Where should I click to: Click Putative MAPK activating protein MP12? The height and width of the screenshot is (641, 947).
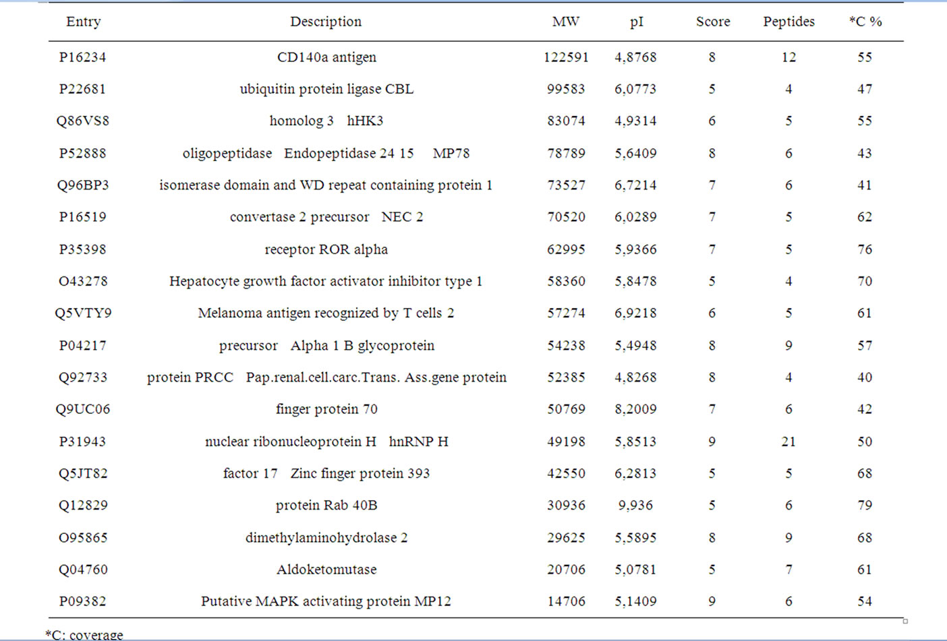point(326,601)
